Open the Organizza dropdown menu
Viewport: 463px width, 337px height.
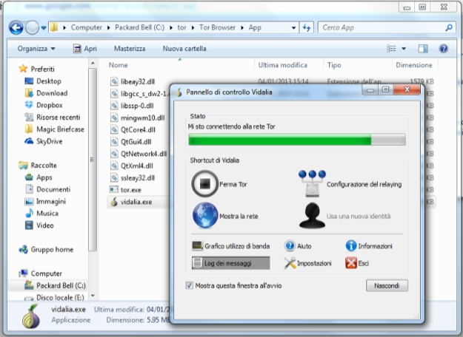click(37, 49)
